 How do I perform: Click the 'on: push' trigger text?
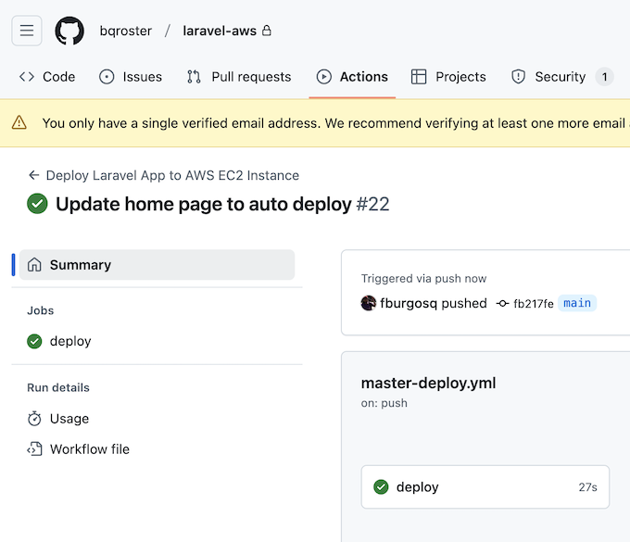(384, 403)
